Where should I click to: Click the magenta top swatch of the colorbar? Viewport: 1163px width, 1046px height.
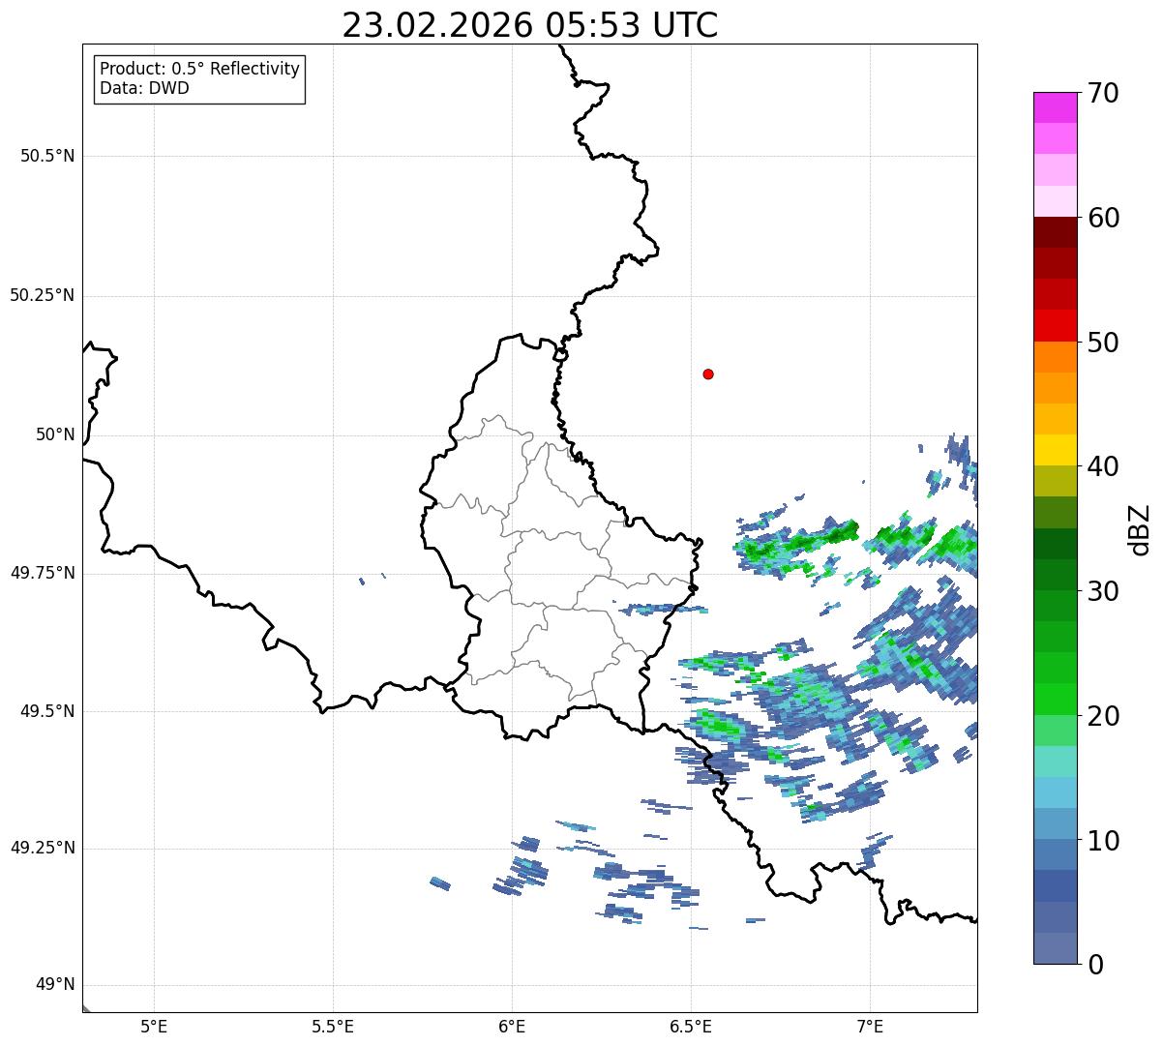(1056, 107)
